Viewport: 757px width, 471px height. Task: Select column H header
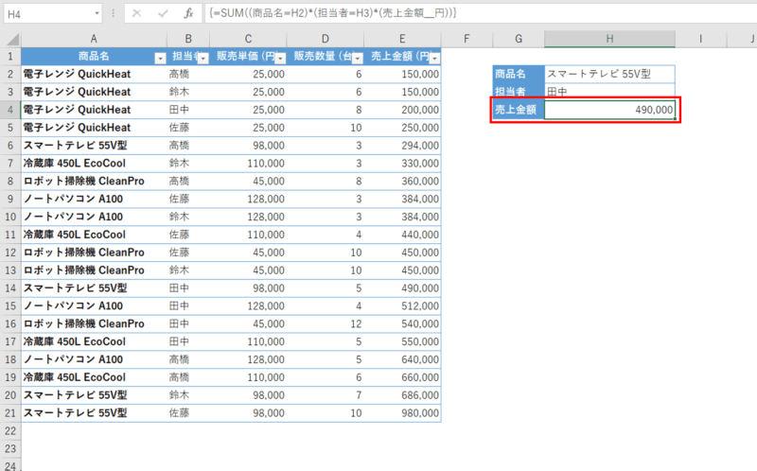[609, 38]
